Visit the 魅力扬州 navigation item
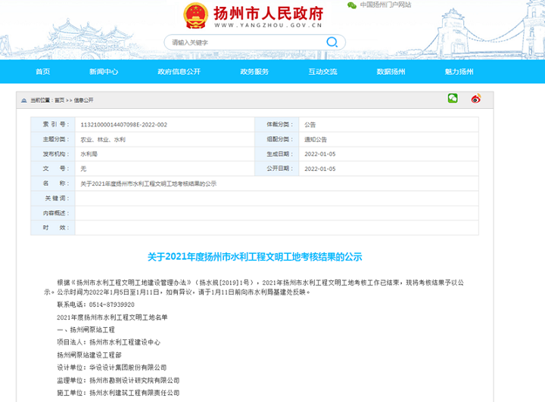The height and width of the screenshot is (402, 545). point(459,72)
